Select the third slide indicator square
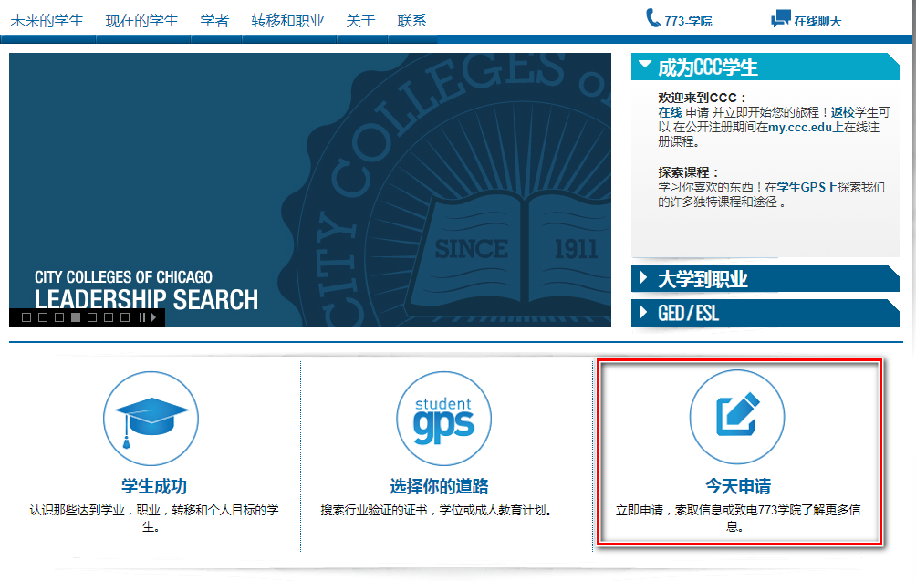 click(x=59, y=317)
